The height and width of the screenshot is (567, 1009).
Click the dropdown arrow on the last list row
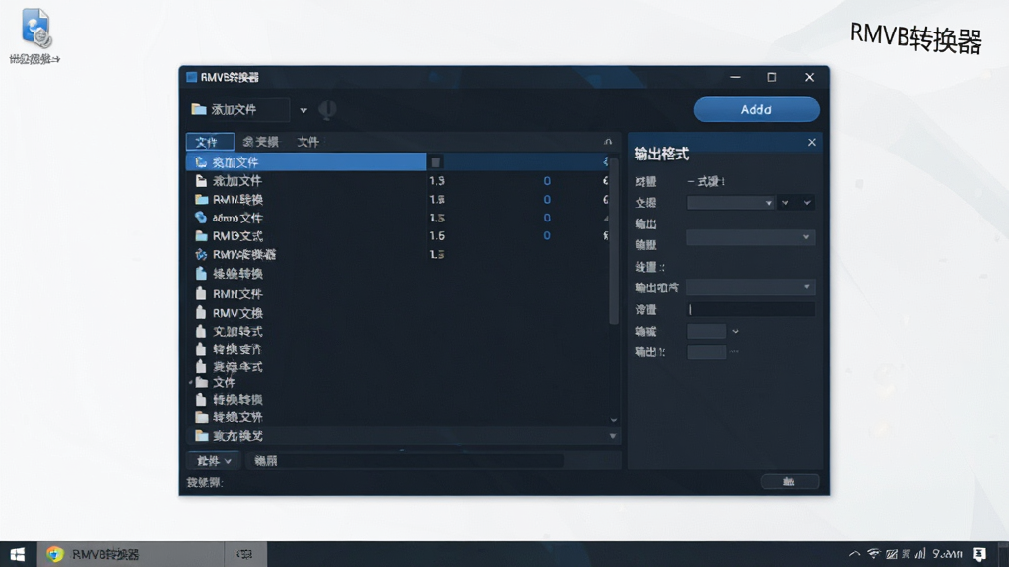click(x=613, y=436)
